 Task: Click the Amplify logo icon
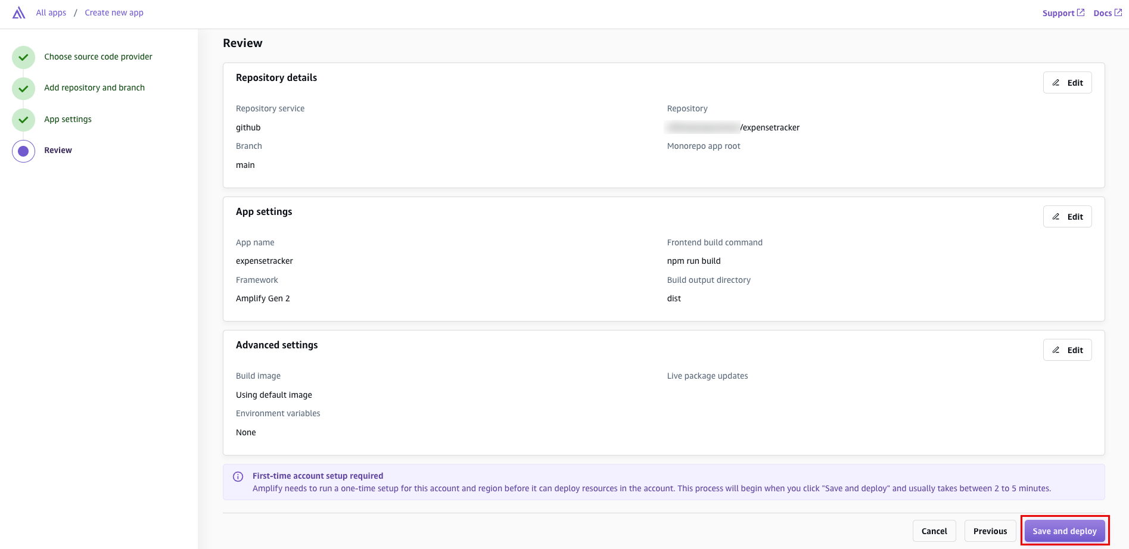(19, 13)
